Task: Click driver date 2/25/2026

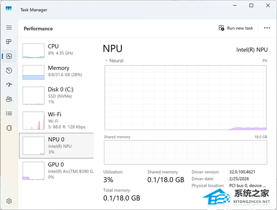Action: tap(239, 179)
